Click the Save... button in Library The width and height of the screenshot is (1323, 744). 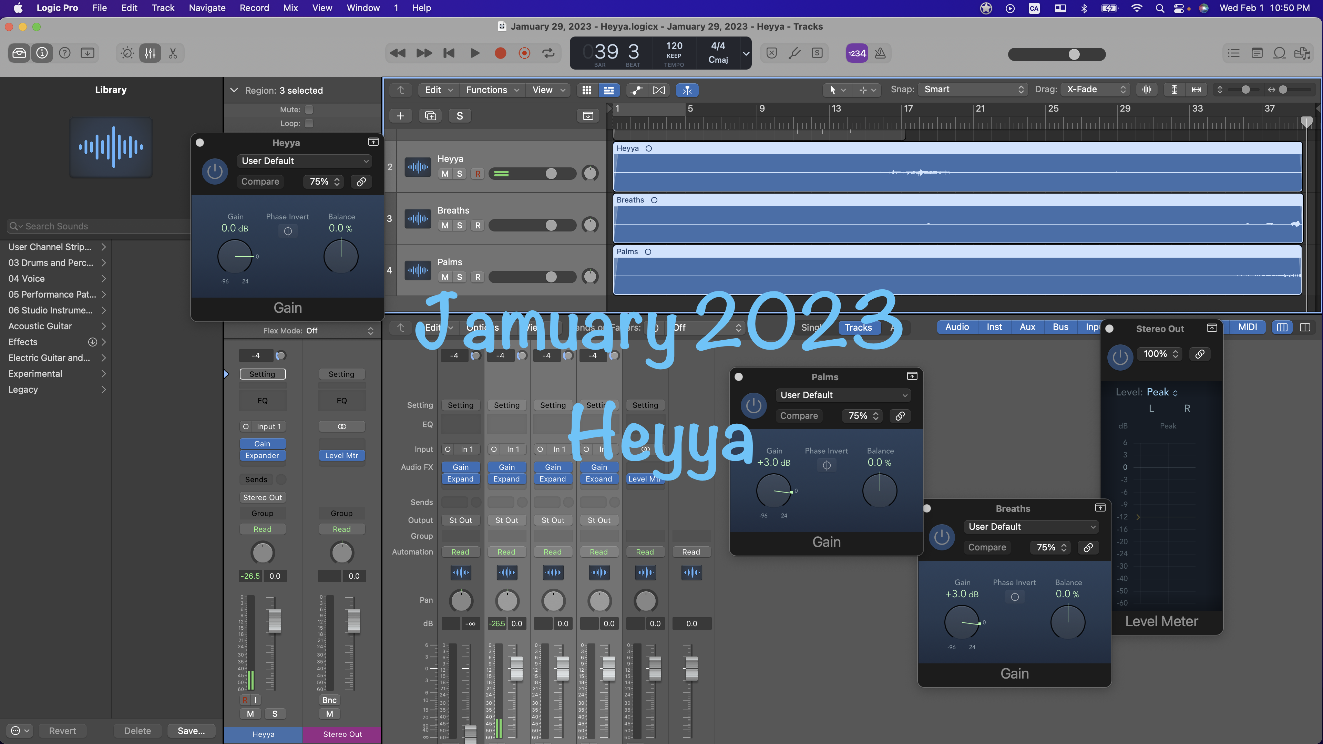coord(191,731)
